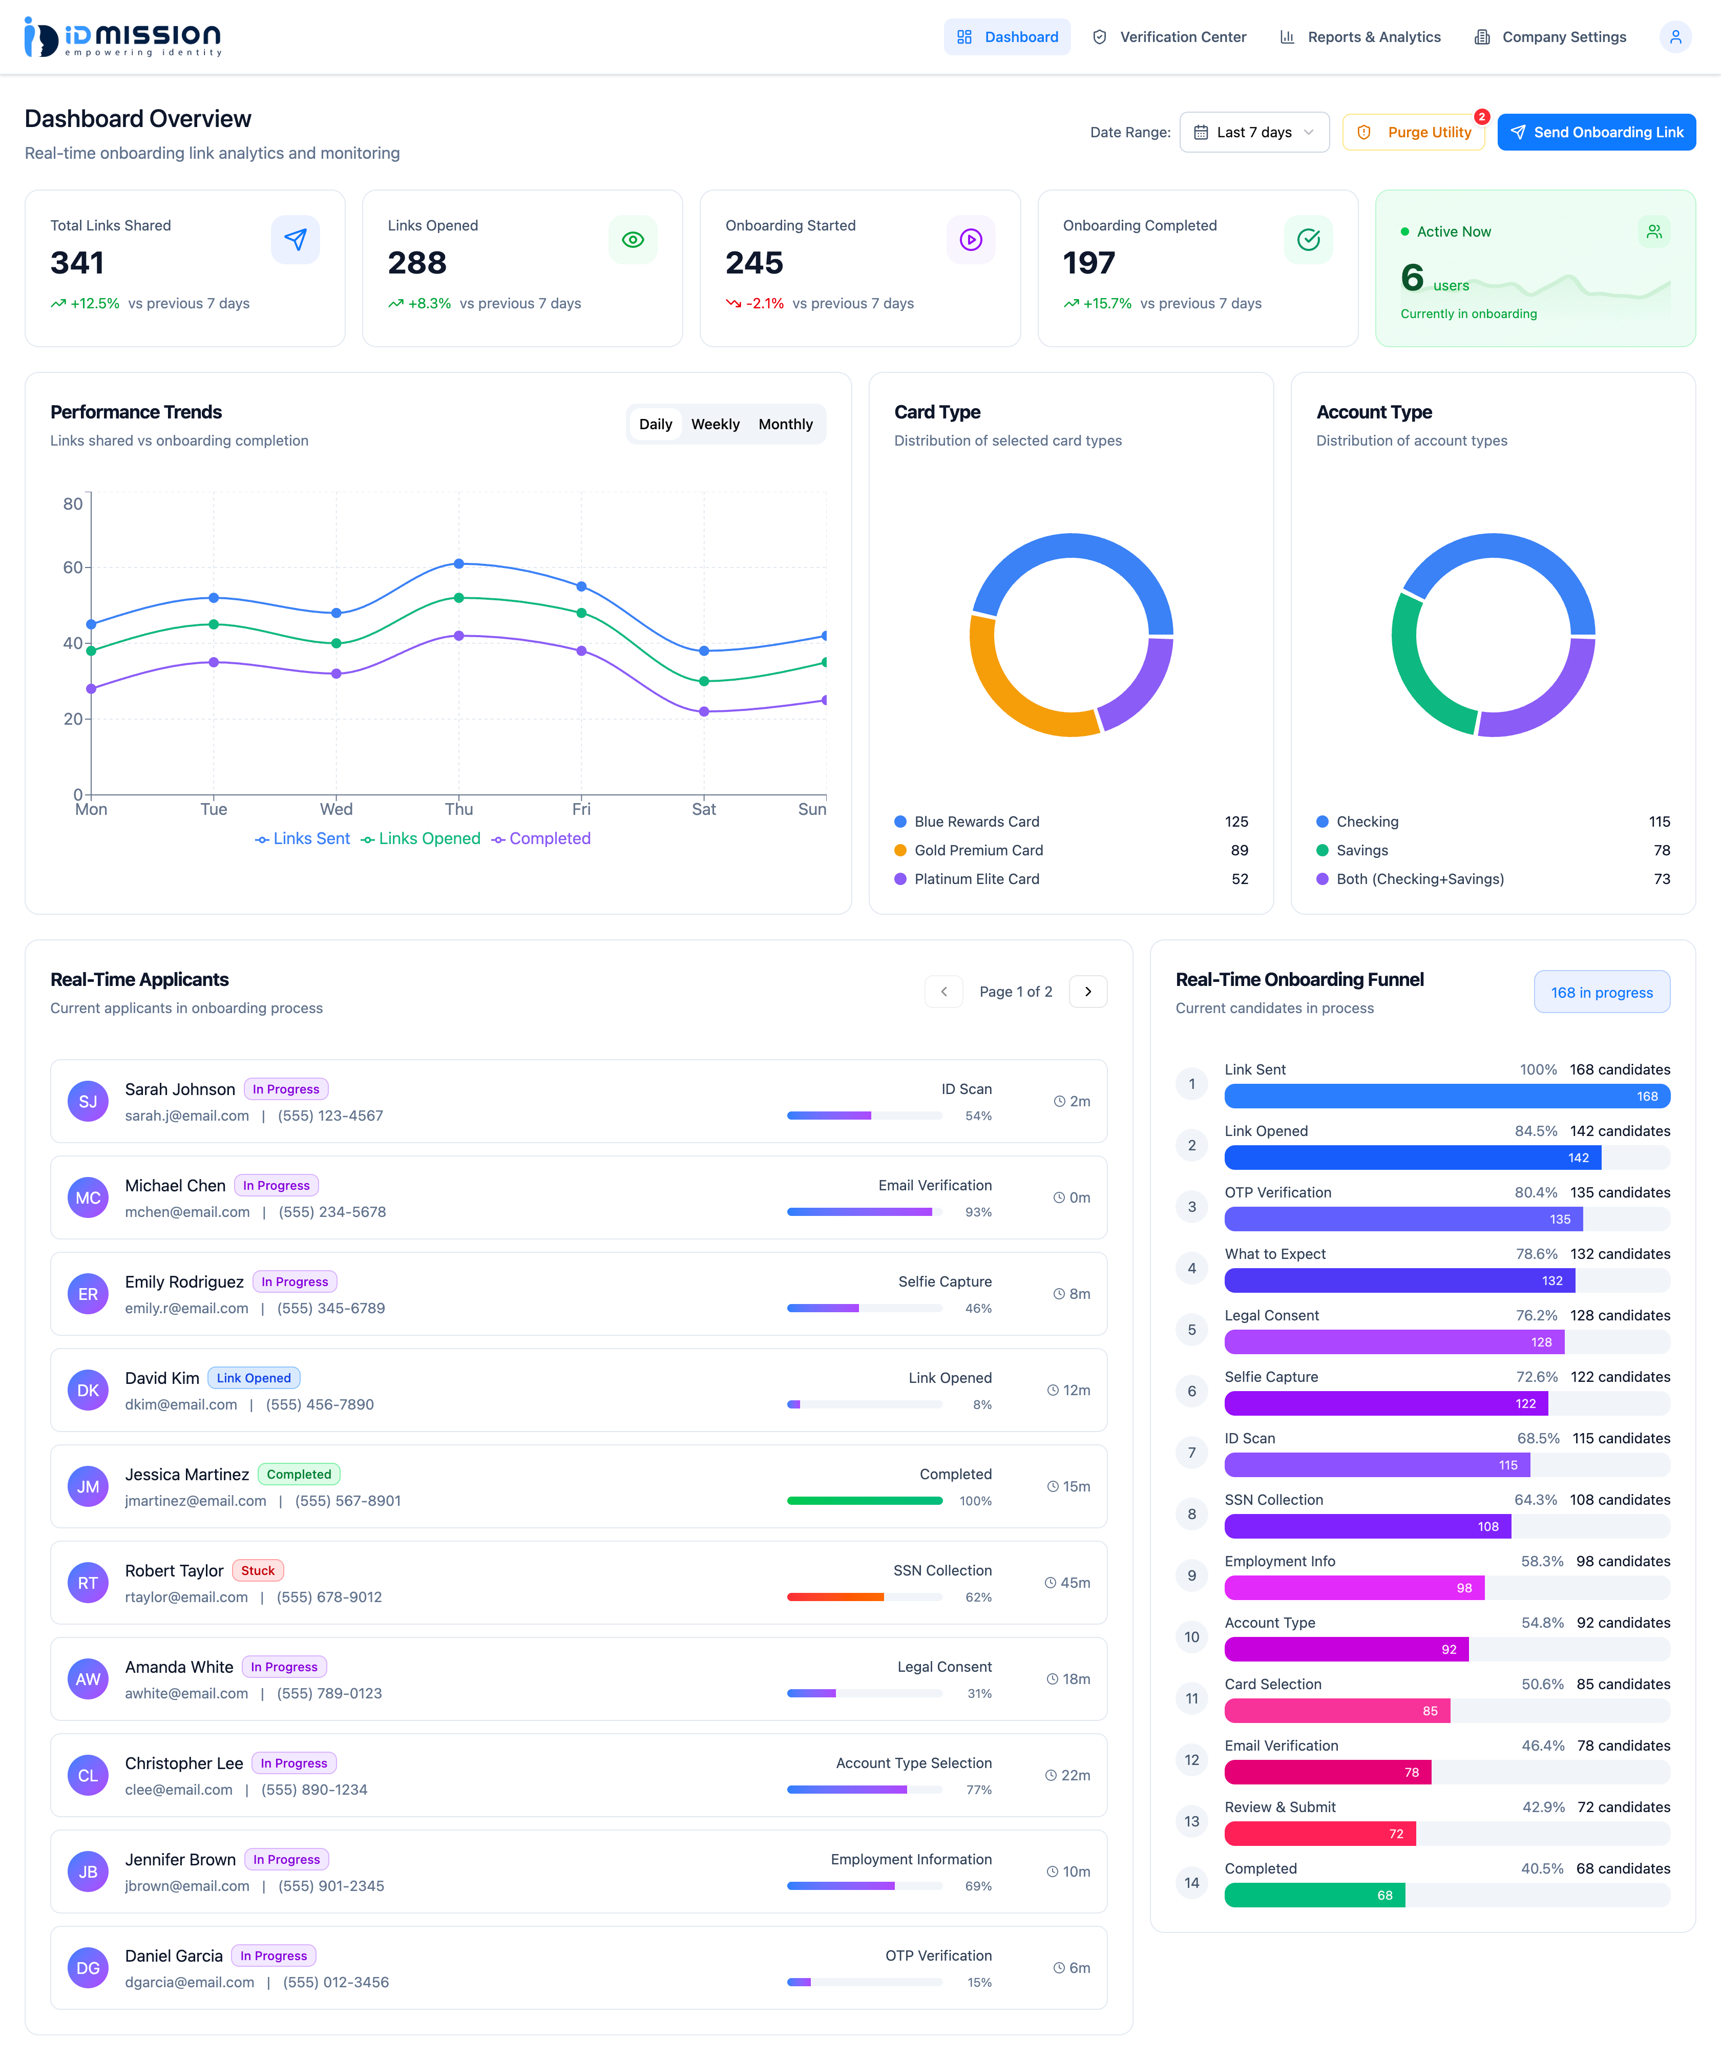
Task: Toggle Savings legend entry in Account Type
Action: (x=1494, y=851)
